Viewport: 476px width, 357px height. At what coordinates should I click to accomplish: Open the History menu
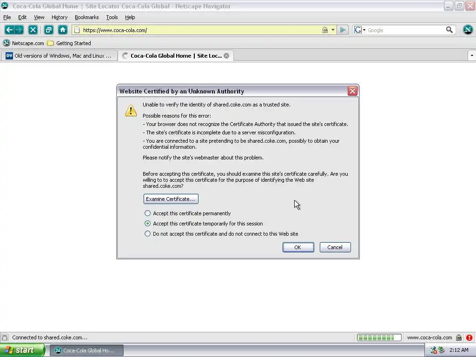(x=59, y=17)
